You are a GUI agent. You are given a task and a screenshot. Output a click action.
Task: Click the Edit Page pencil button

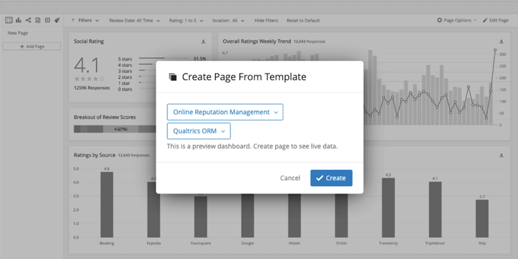click(495, 20)
